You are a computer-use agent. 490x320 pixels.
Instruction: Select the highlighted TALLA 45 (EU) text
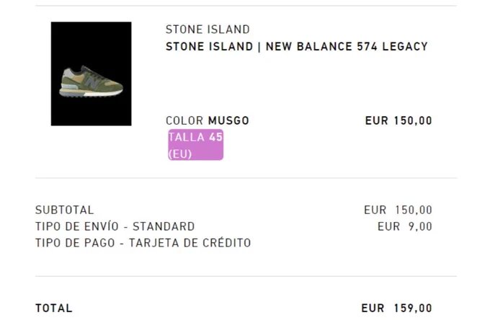[195, 145]
